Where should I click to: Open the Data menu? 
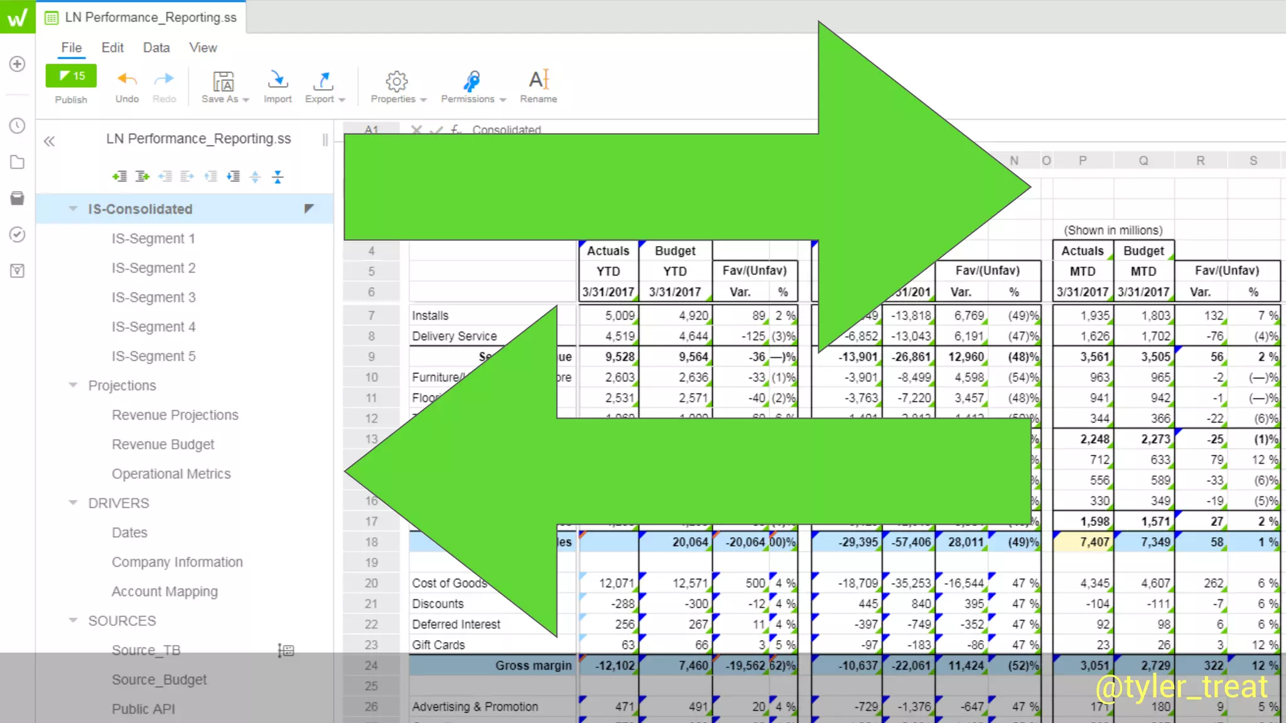[x=156, y=48]
